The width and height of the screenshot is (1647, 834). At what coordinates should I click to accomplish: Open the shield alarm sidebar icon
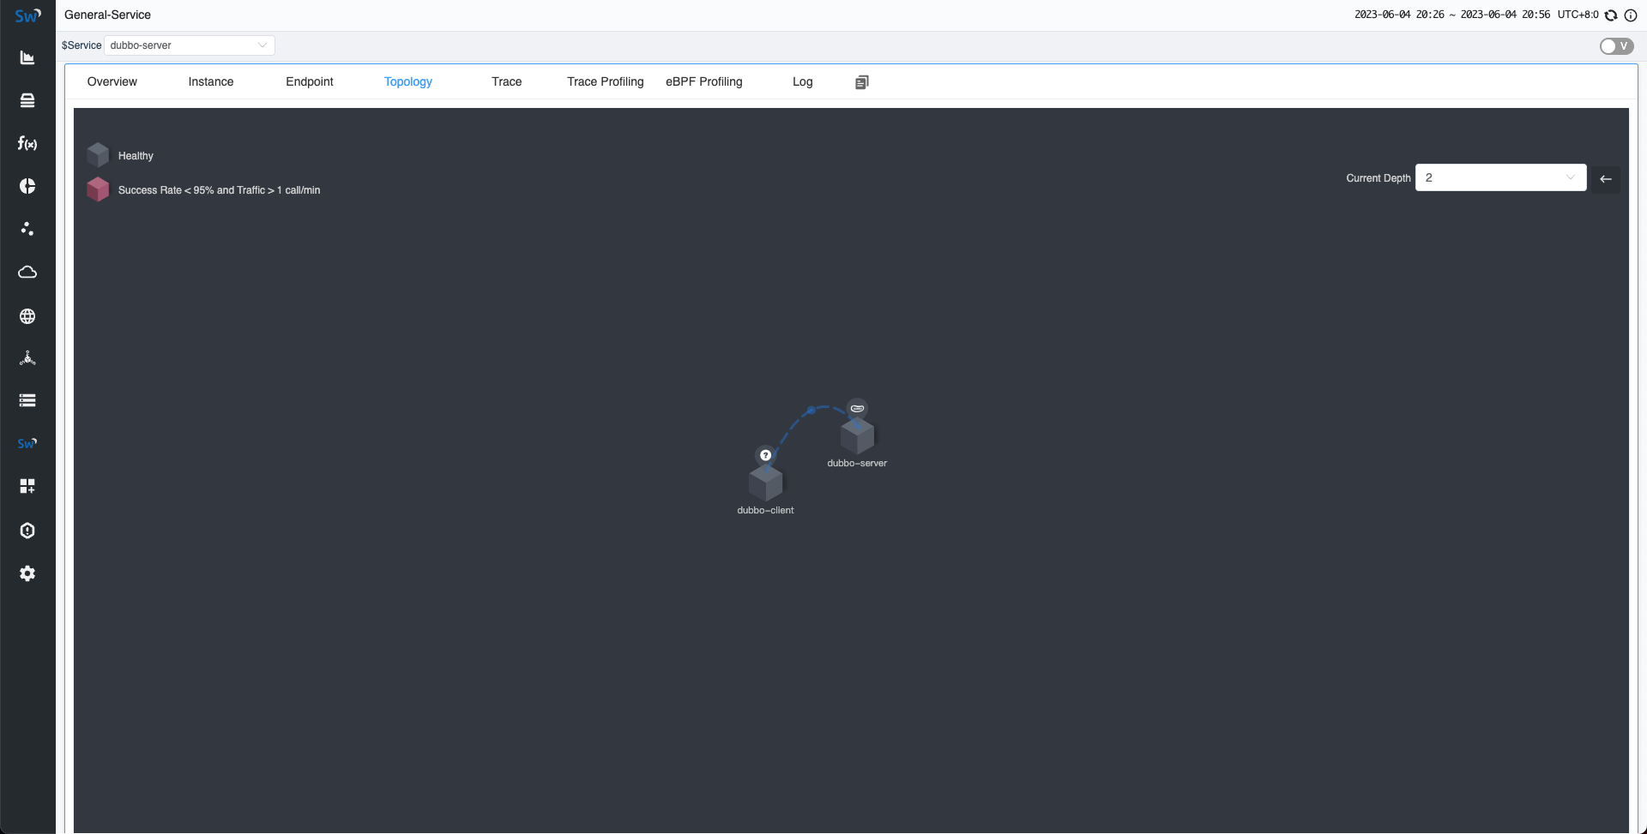pyautogui.click(x=27, y=531)
